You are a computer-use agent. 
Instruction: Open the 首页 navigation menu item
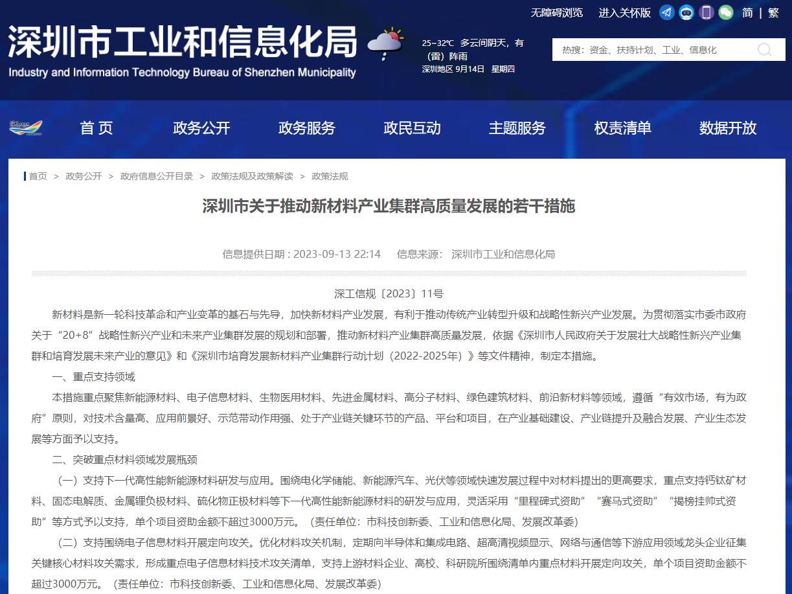(x=96, y=128)
